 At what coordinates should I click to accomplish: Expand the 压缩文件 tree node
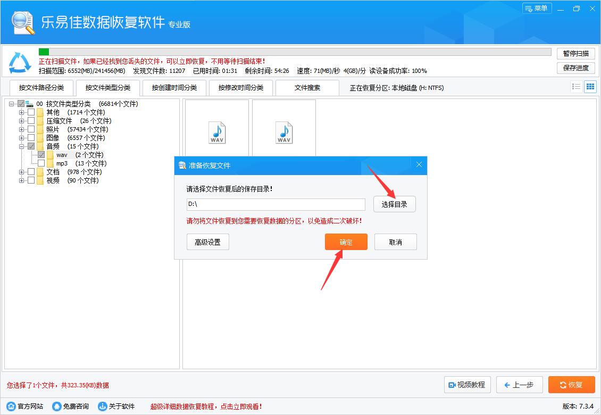(21, 121)
